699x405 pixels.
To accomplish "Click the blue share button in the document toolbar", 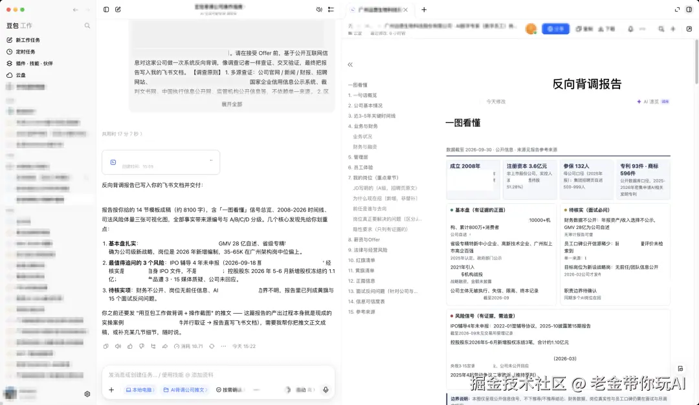I will [x=555, y=29].
